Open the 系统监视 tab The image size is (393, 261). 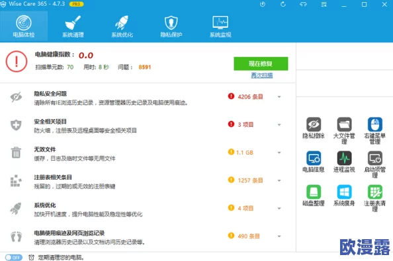pyautogui.click(x=220, y=26)
